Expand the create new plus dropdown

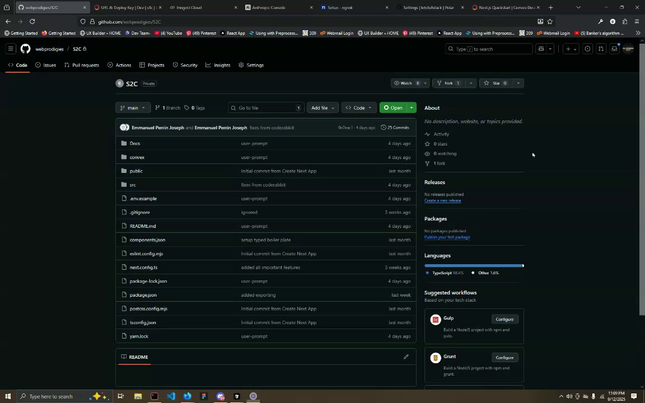(571, 49)
